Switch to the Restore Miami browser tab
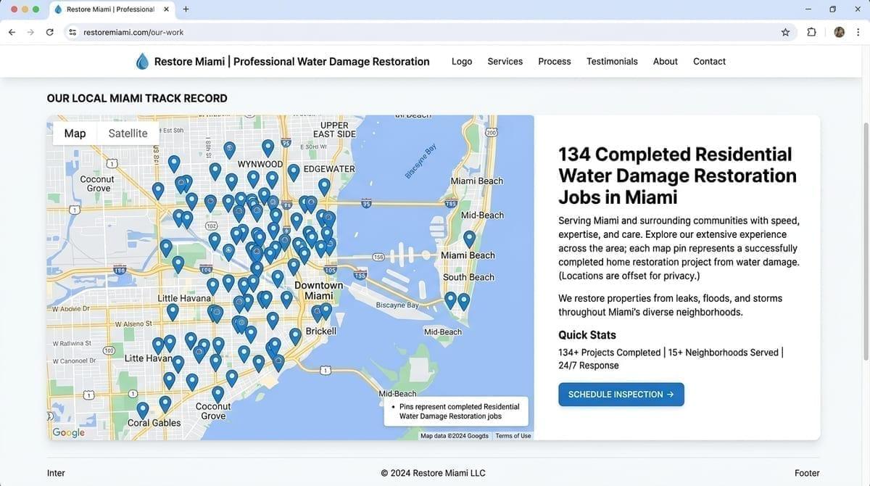 [109, 9]
